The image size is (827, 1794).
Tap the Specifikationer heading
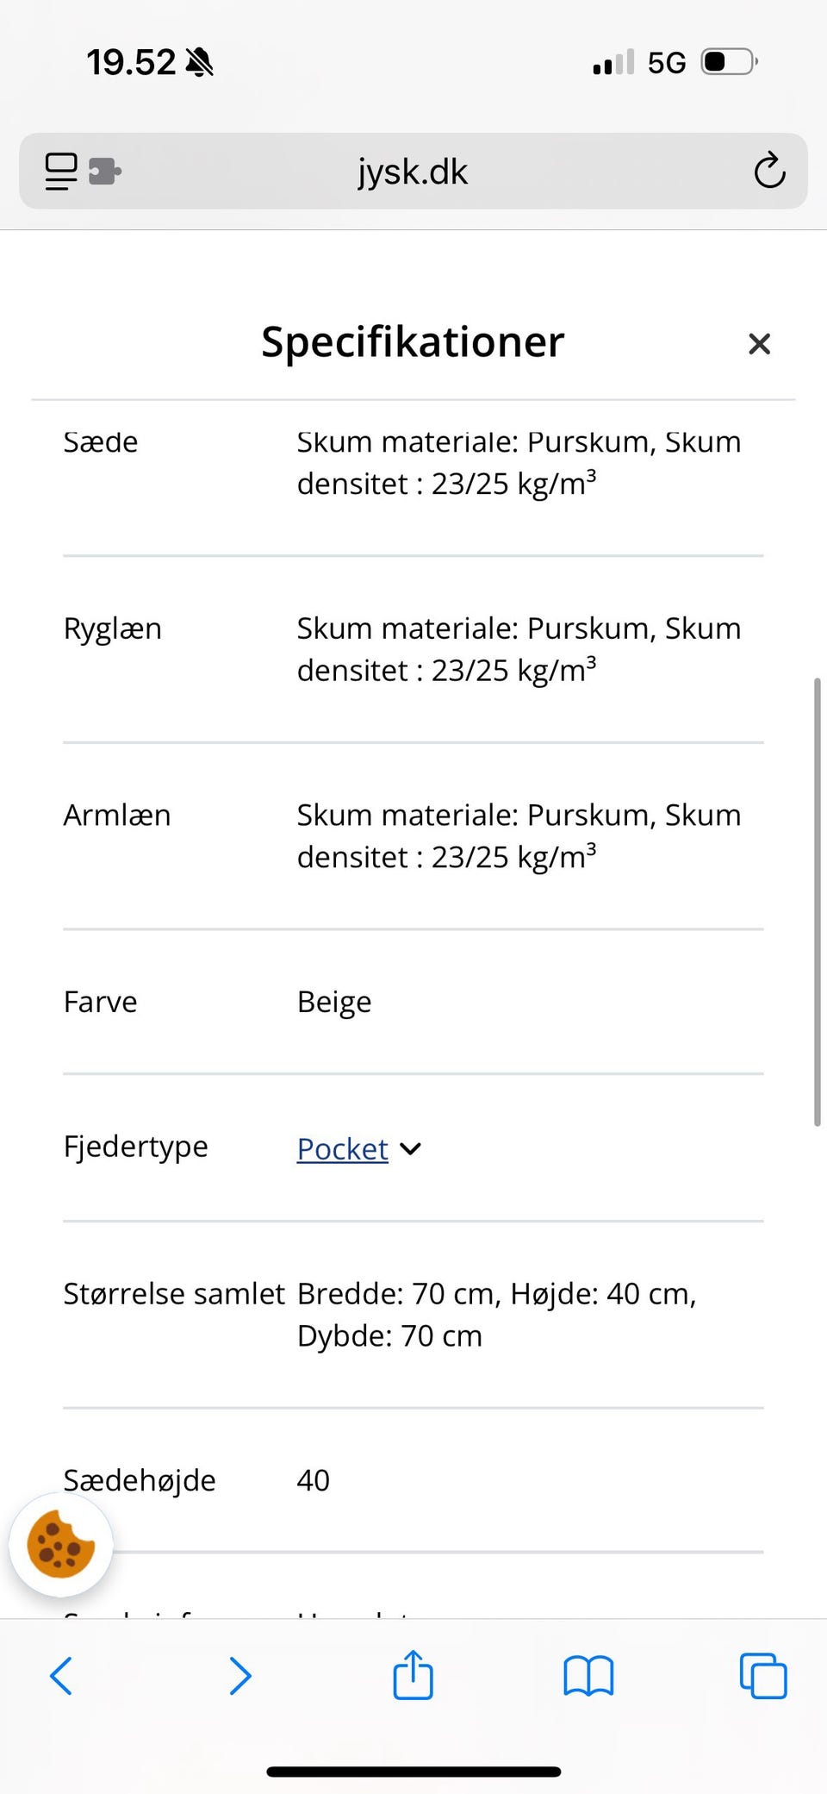coord(413,342)
